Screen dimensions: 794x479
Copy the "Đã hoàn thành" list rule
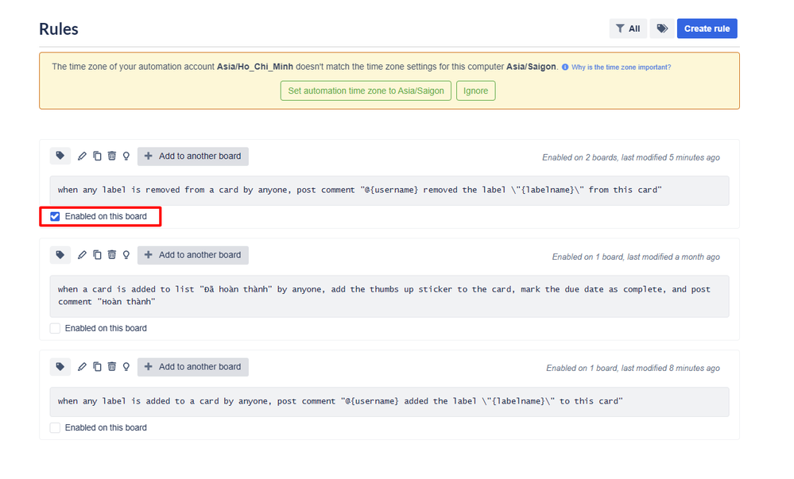pyautogui.click(x=97, y=255)
